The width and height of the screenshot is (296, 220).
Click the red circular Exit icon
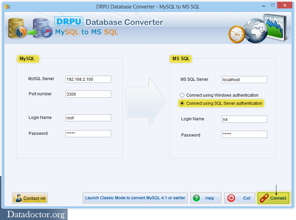point(231,198)
